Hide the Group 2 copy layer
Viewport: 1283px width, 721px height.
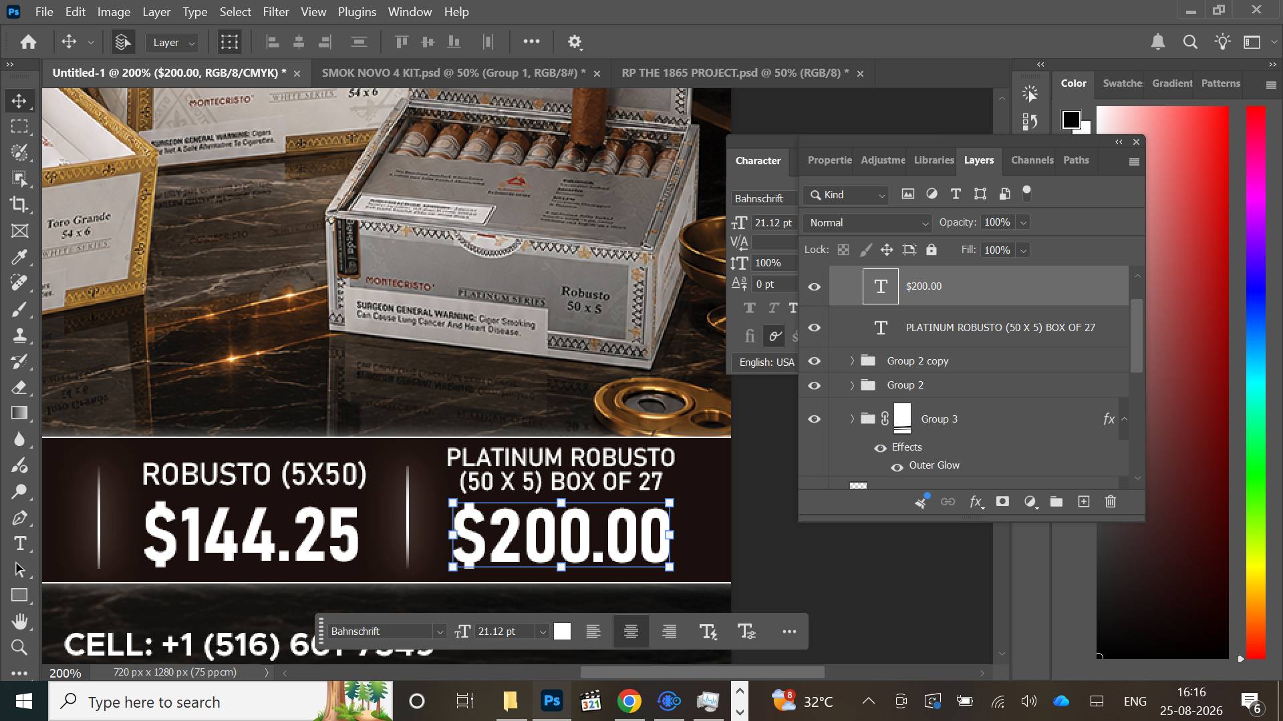pos(814,361)
